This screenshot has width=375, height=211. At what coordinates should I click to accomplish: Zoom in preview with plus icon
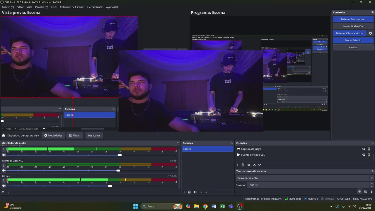tap(15, 129)
